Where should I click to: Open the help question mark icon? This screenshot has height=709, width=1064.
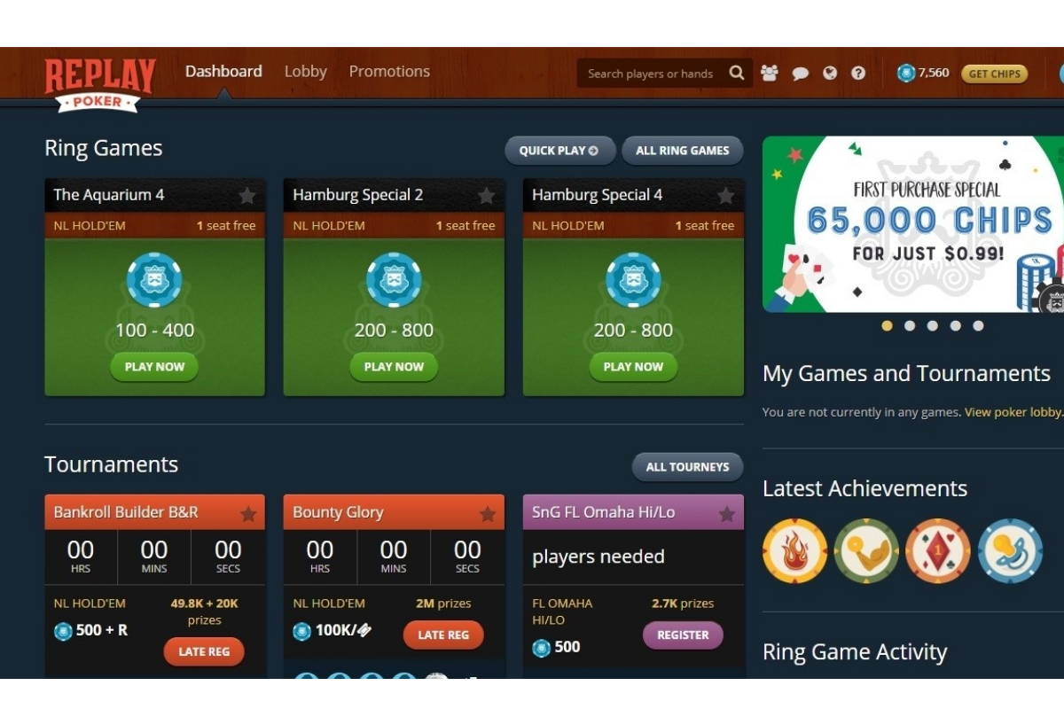click(858, 74)
